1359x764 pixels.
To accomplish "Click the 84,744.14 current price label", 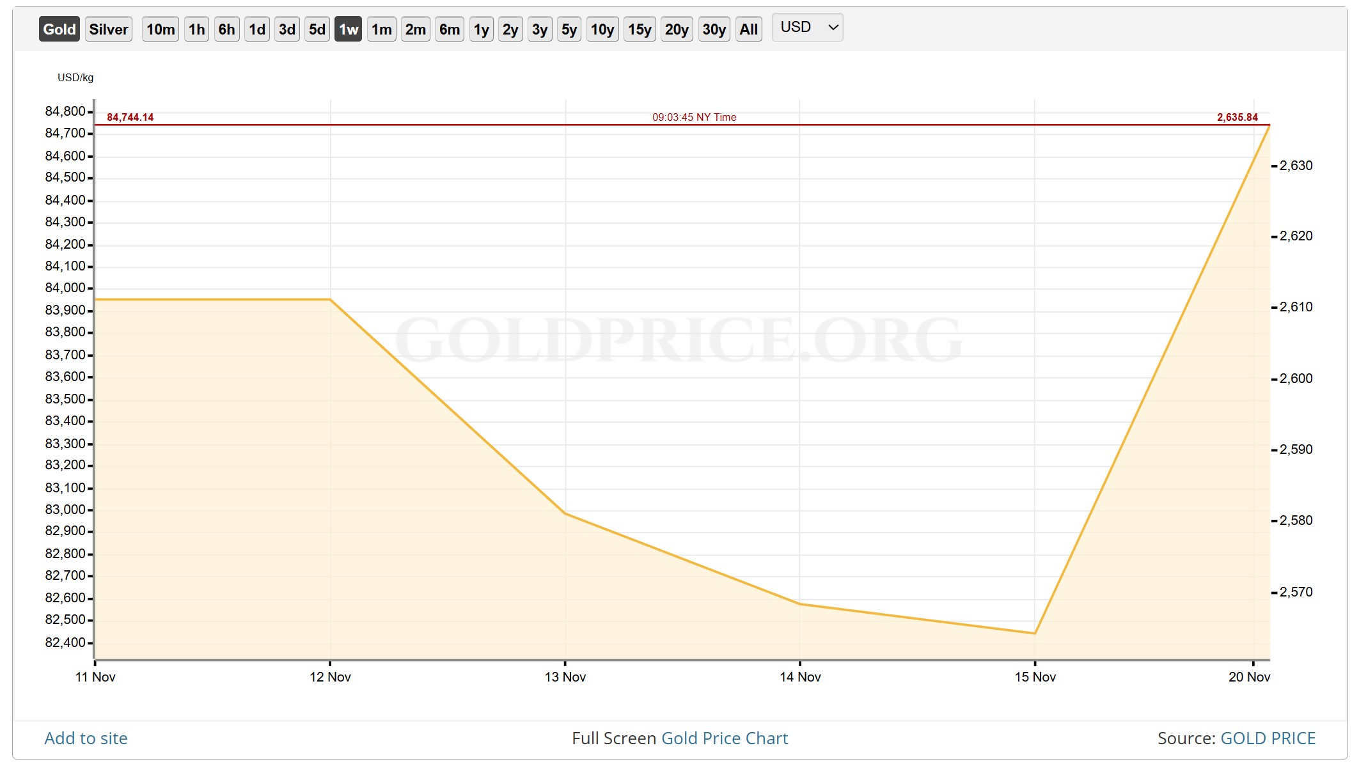I will (130, 117).
